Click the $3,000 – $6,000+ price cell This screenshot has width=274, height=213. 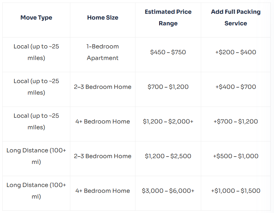168,191
